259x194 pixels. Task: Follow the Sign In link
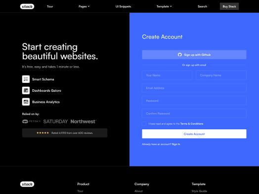point(176,144)
